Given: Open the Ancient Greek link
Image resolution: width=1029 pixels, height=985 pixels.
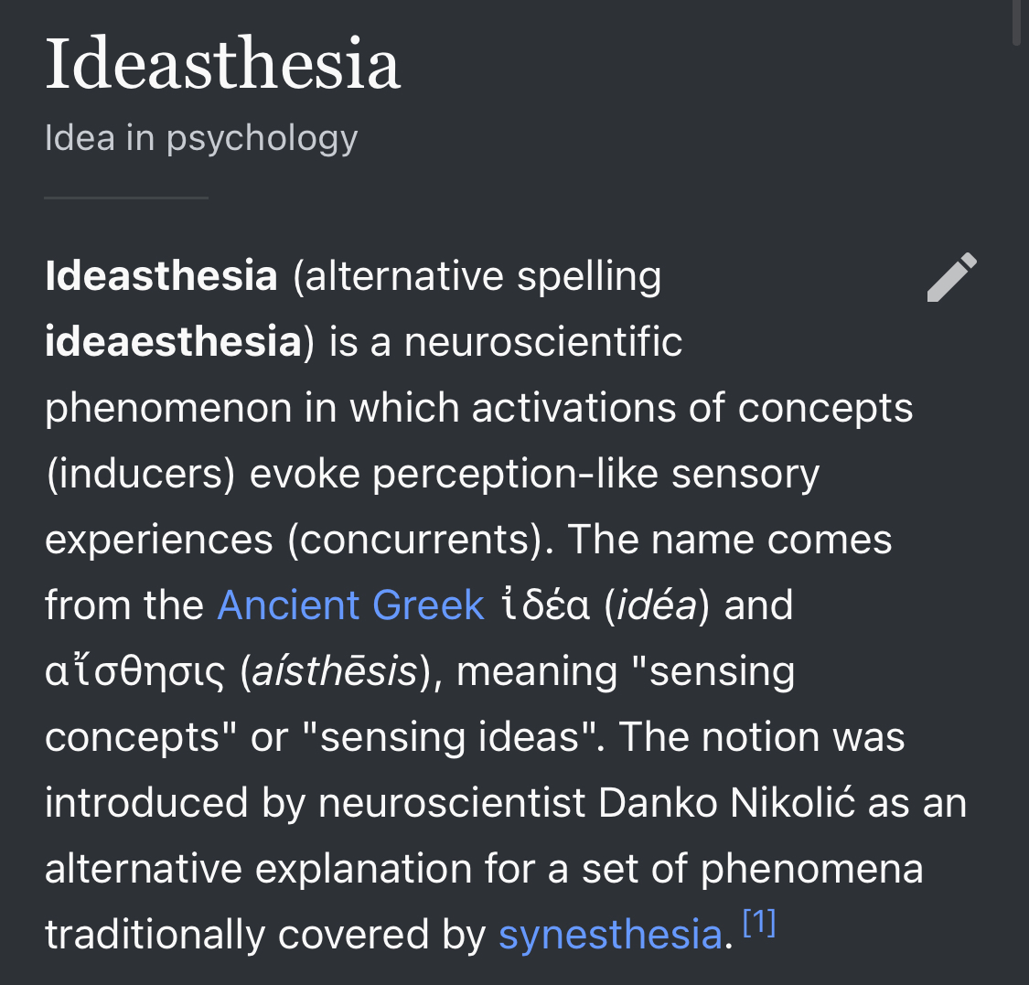Looking at the screenshot, I should pos(350,605).
